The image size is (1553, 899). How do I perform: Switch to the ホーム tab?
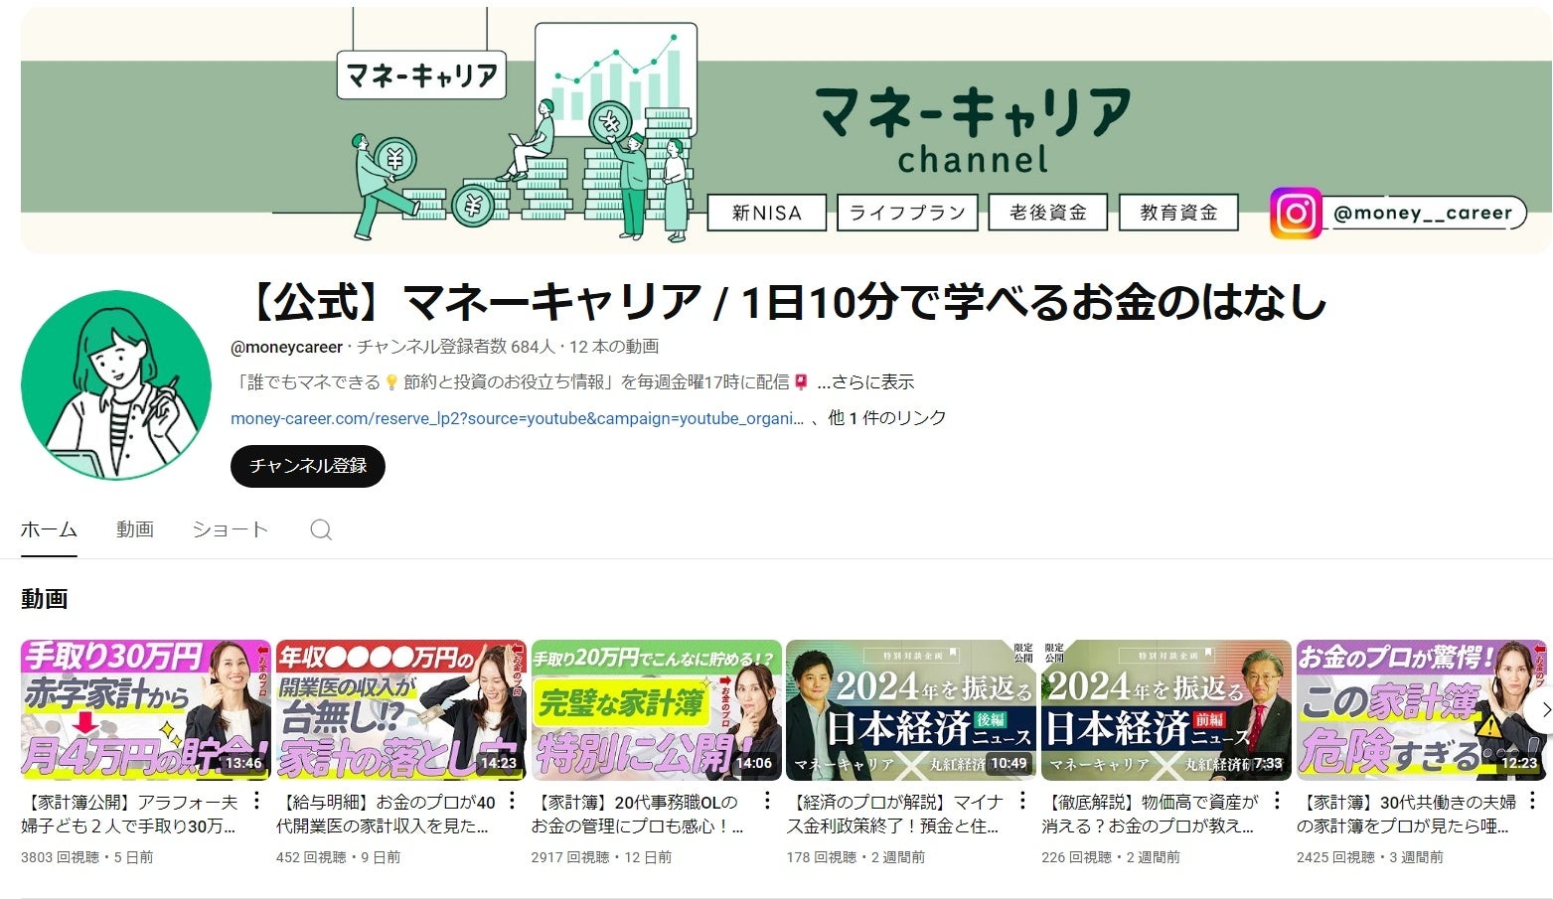click(49, 529)
